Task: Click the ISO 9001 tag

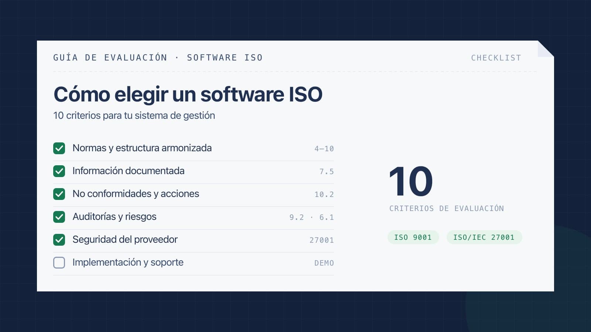Action: coord(413,237)
